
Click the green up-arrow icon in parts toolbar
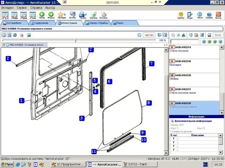coord(191,35)
